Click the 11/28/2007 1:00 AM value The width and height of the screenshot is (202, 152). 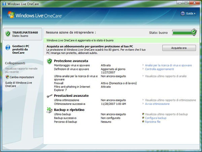tap(113, 104)
